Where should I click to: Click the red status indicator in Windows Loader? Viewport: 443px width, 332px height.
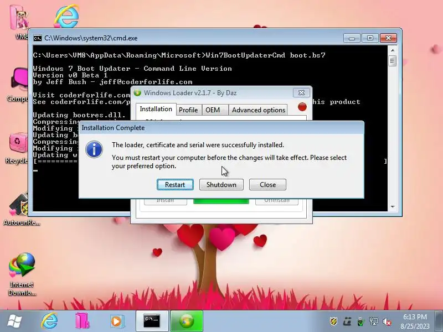[302, 107]
